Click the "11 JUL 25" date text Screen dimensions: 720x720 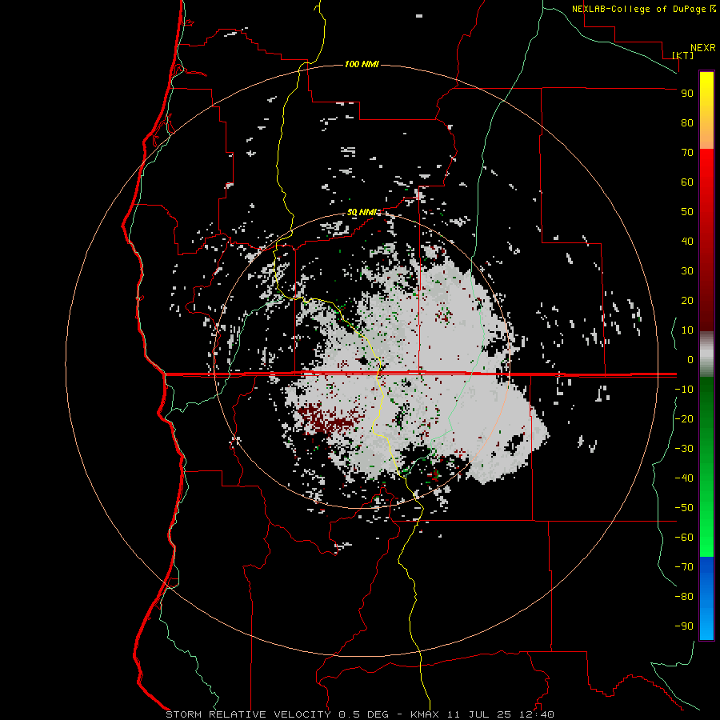point(479,714)
